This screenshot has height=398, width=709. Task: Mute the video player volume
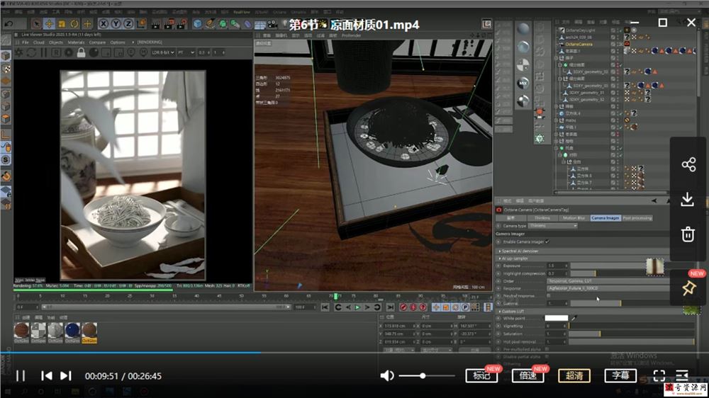pyautogui.click(x=387, y=376)
